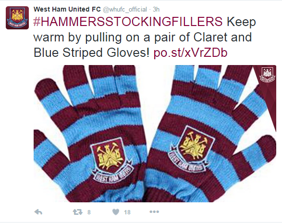Open the West Ham United profile avatar
Screen dimensions: 282x224
[17, 18]
